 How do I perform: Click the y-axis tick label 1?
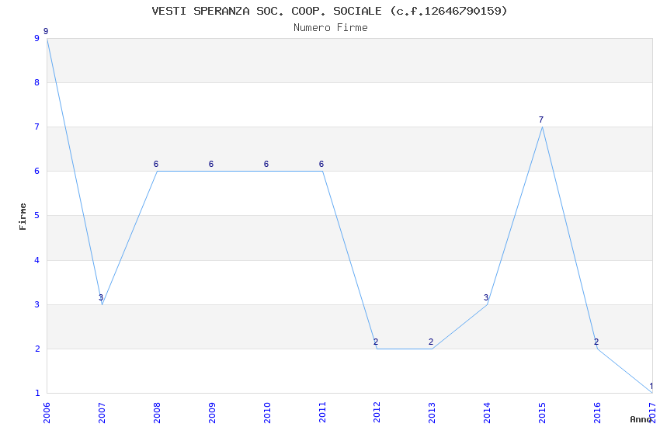click(37, 393)
